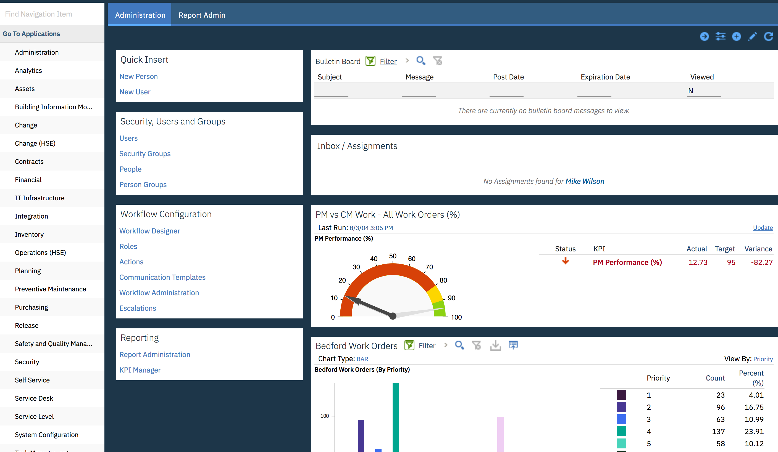Expand the Bedford Work Orders filter chevron
The width and height of the screenshot is (778, 452).
click(x=445, y=345)
